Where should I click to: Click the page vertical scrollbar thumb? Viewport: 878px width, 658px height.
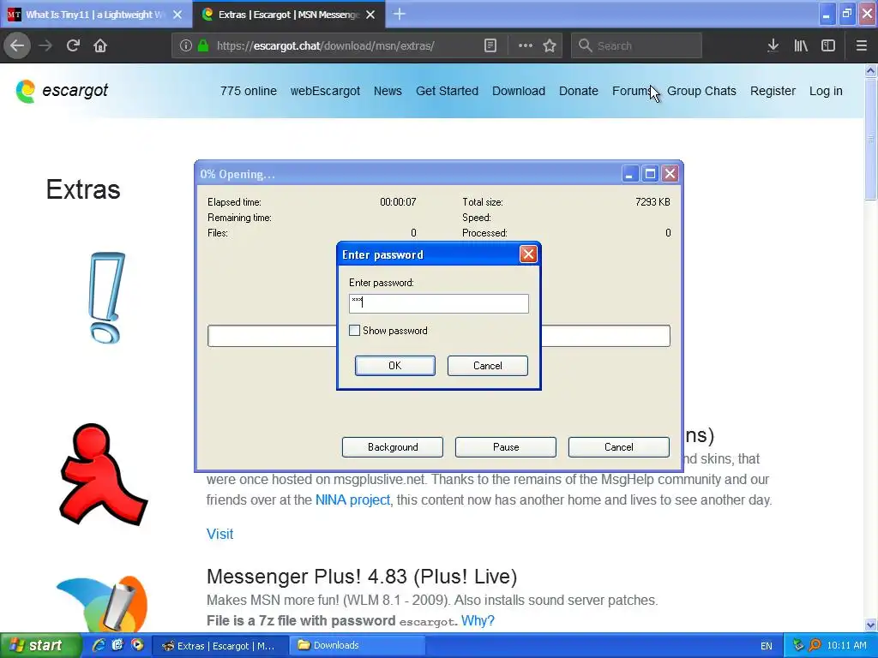870,139
